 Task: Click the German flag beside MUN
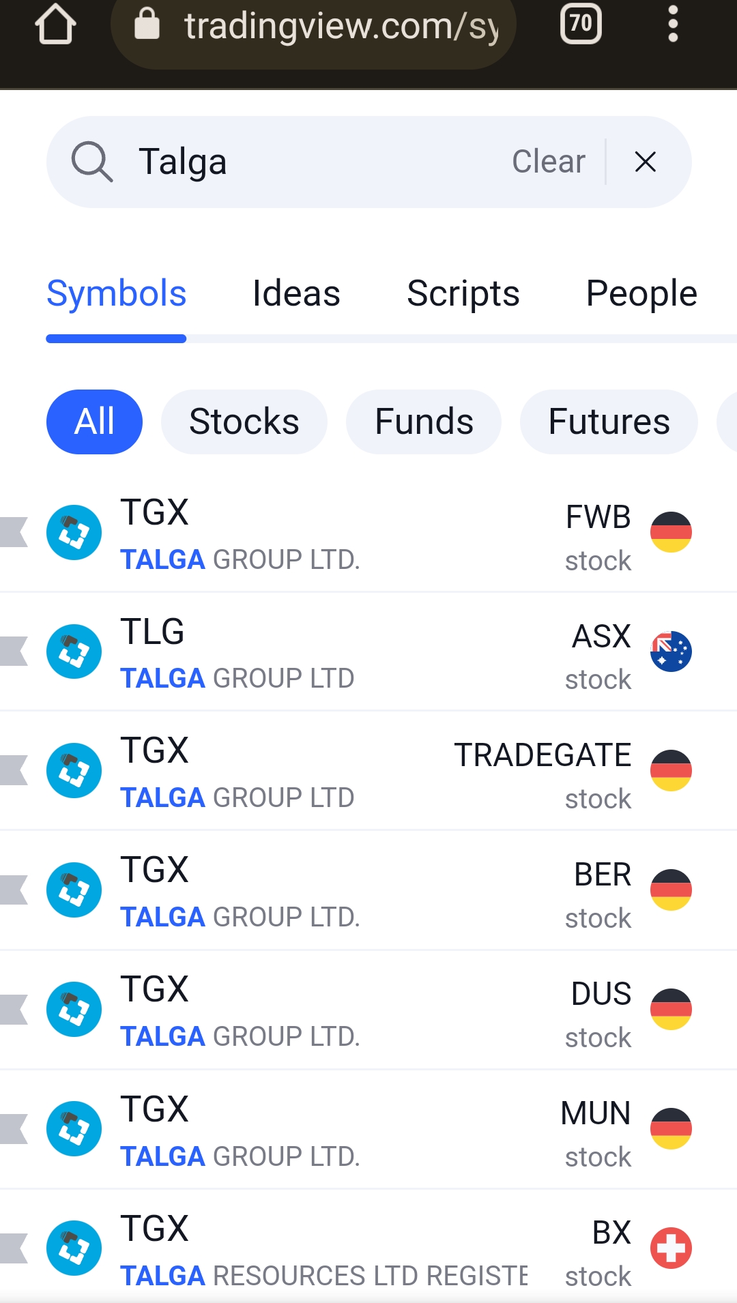(671, 1129)
